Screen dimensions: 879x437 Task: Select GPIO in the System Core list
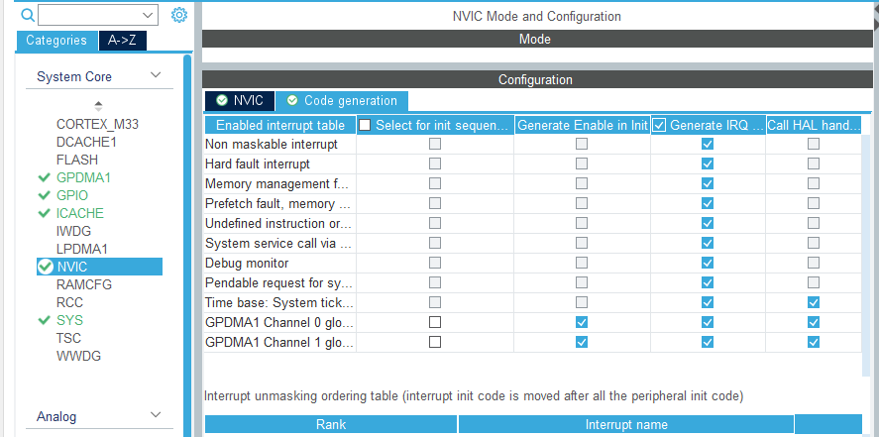(72, 195)
